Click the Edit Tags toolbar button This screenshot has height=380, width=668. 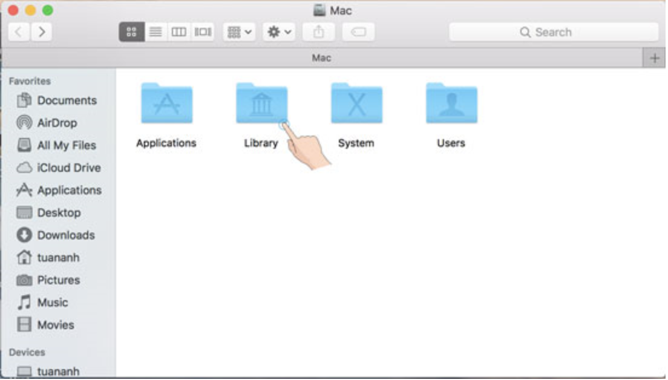tap(358, 32)
